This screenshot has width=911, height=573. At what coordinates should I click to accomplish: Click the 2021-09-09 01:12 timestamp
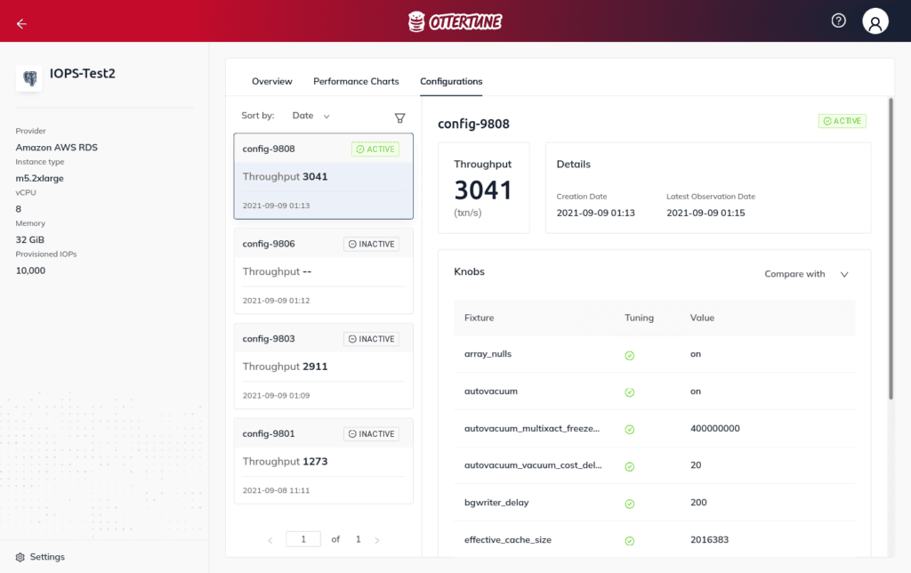click(276, 301)
